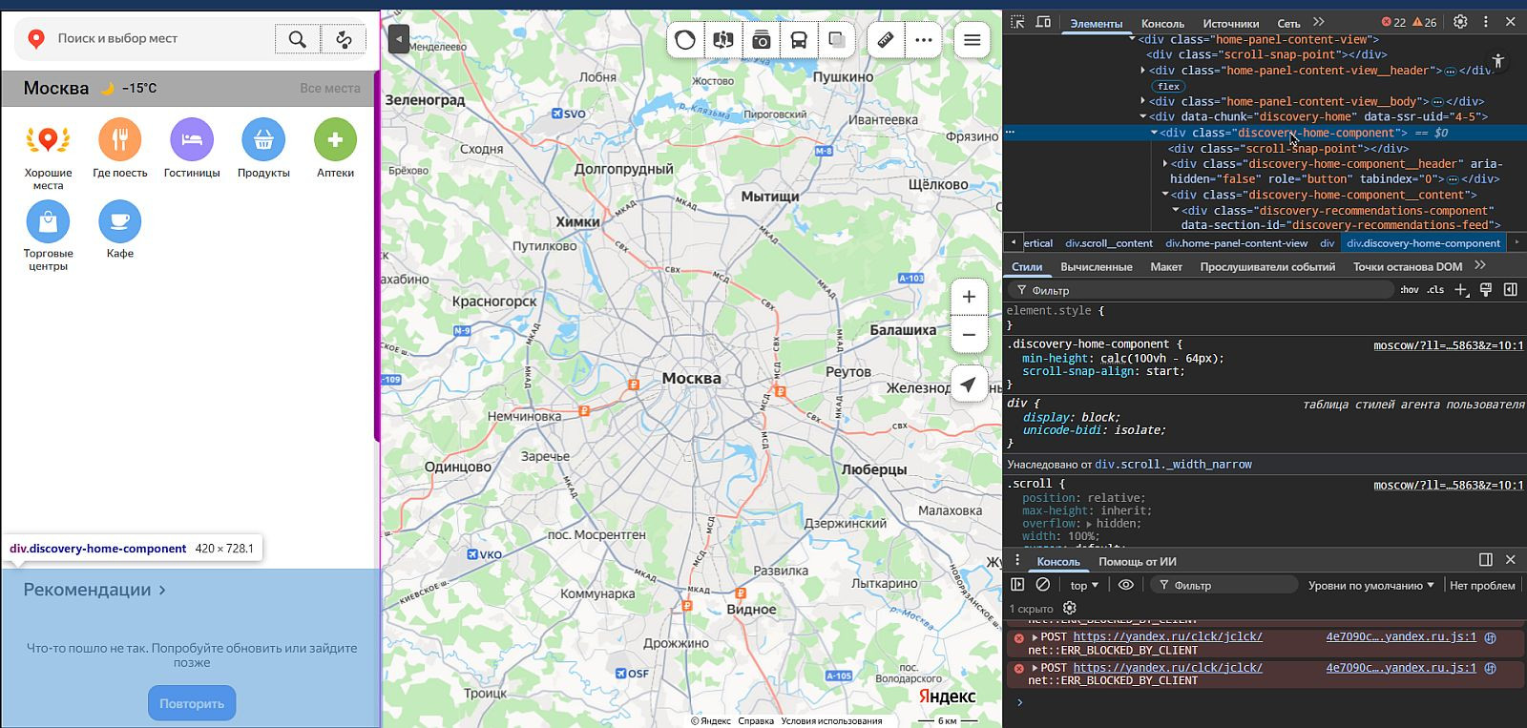Open the top JavaScript context dropdown
Image resolution: width=1527 pixels, height=728 pixels.
pos(1083,586)
